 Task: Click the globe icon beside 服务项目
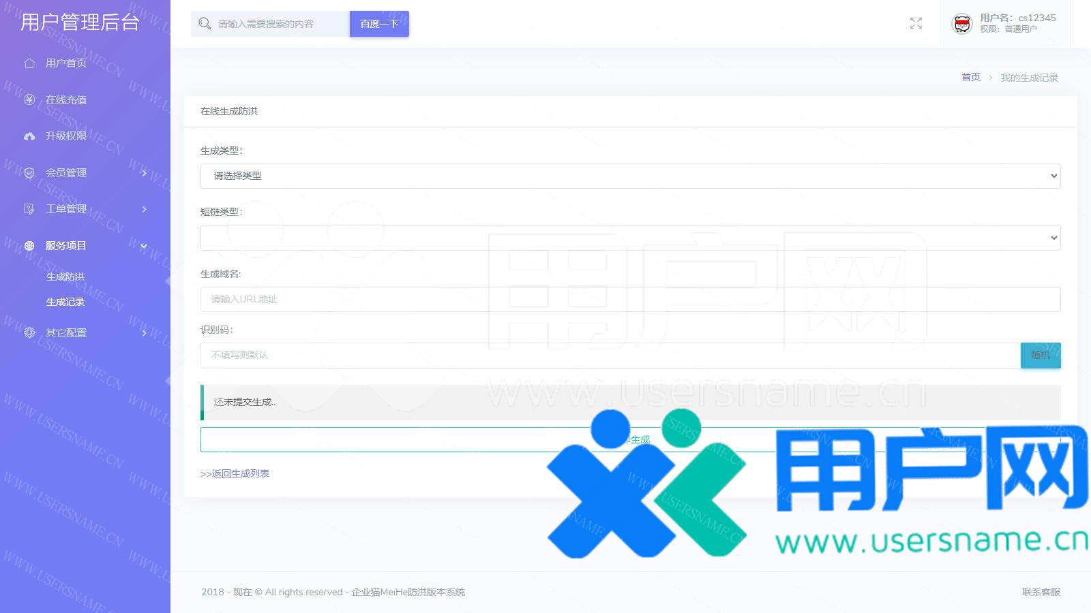[x=29, y=246]
